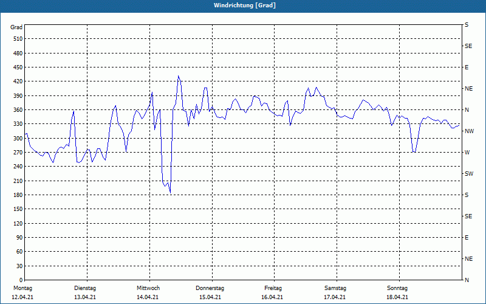This screenshot has height=304, width=486.
Task: Select the 270 degree axis label
Action: pyautogui.click(x=18, y=153)
